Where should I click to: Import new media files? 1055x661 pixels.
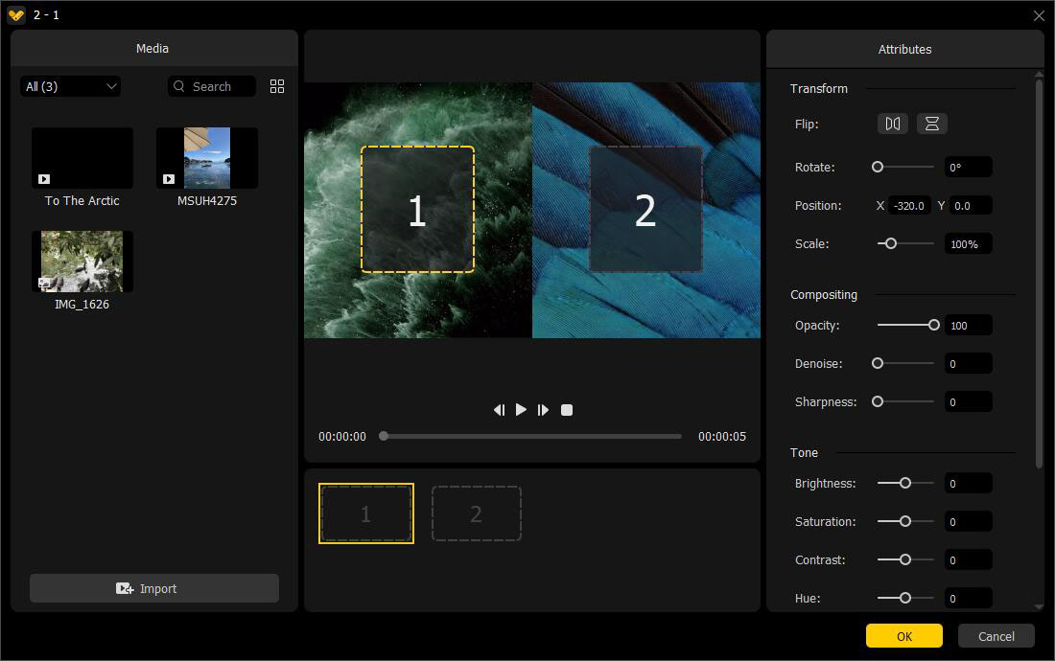(x=152, y=588)
